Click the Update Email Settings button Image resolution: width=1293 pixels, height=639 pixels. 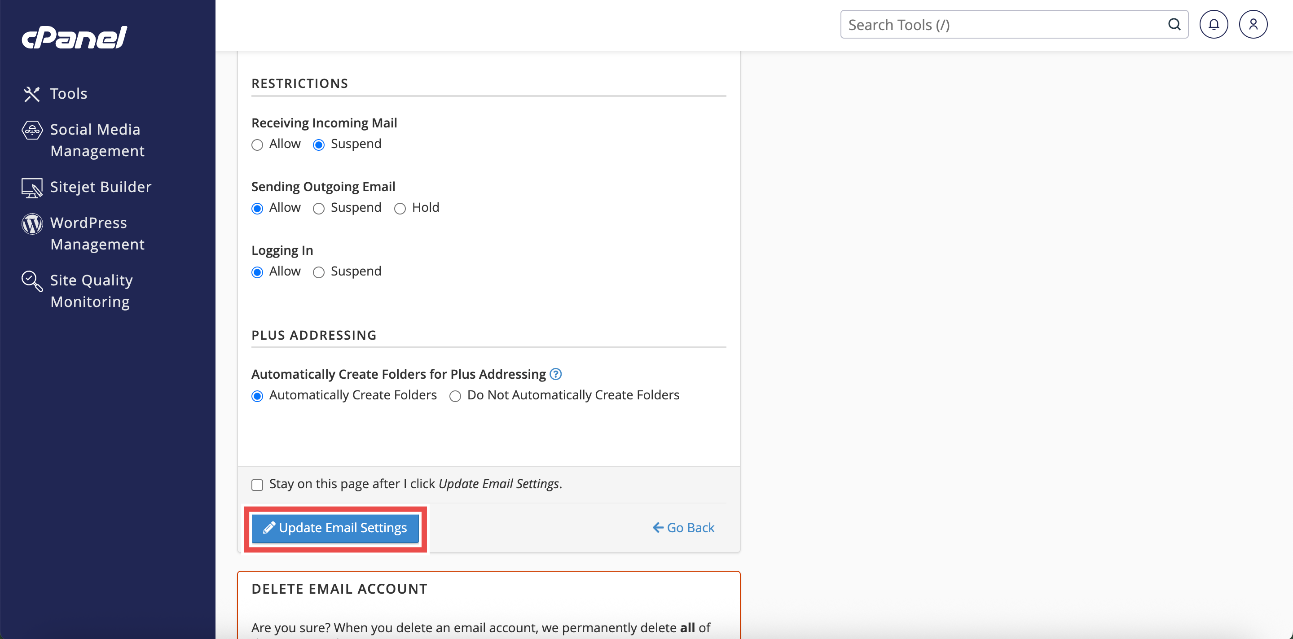(x=335, y=528)
